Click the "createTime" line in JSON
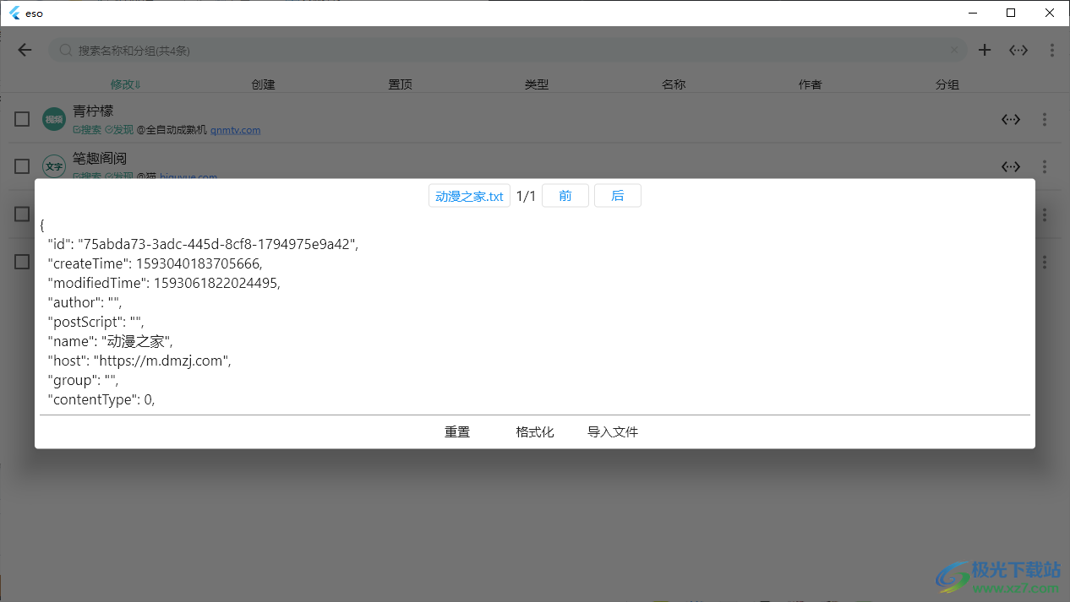Image resolution: width=1070 pixels, height=602 pixels. pos(155,263)
